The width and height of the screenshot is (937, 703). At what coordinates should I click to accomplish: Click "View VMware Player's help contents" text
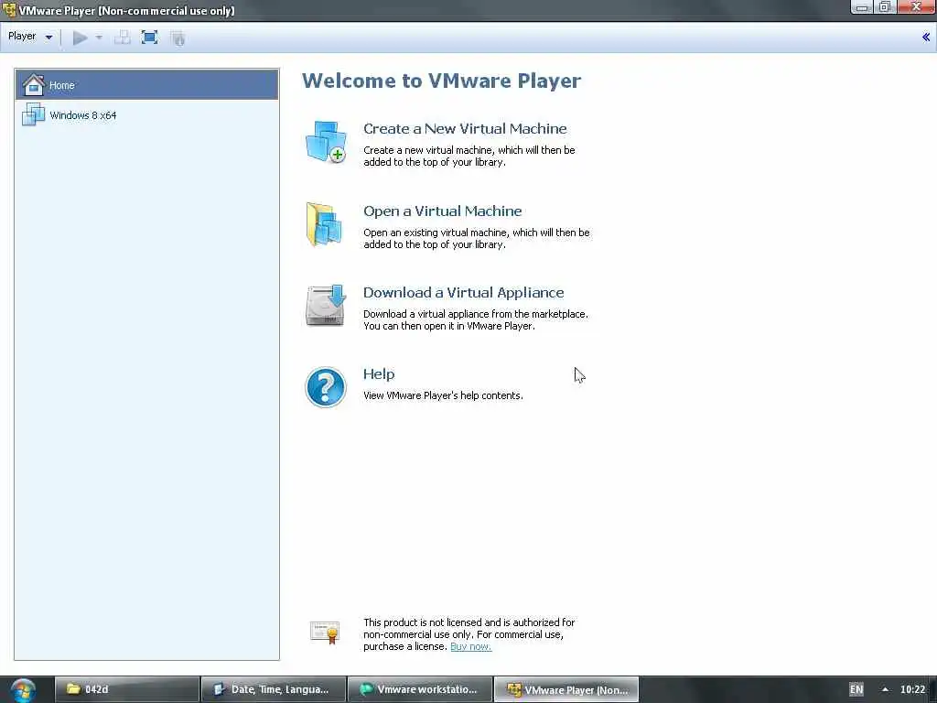pos(443,395)
